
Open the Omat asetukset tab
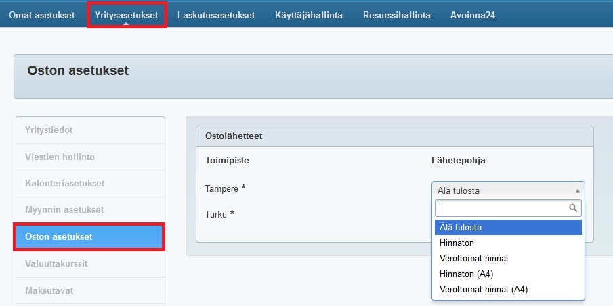click(41, 15)
